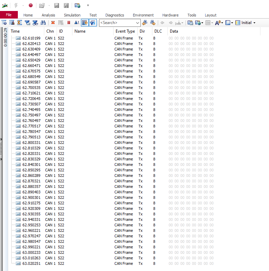This screenshot has width=269, height=271.
Task: Select the trace row at 62.610199
Action: pyautogui.click(x=134, y=38)
